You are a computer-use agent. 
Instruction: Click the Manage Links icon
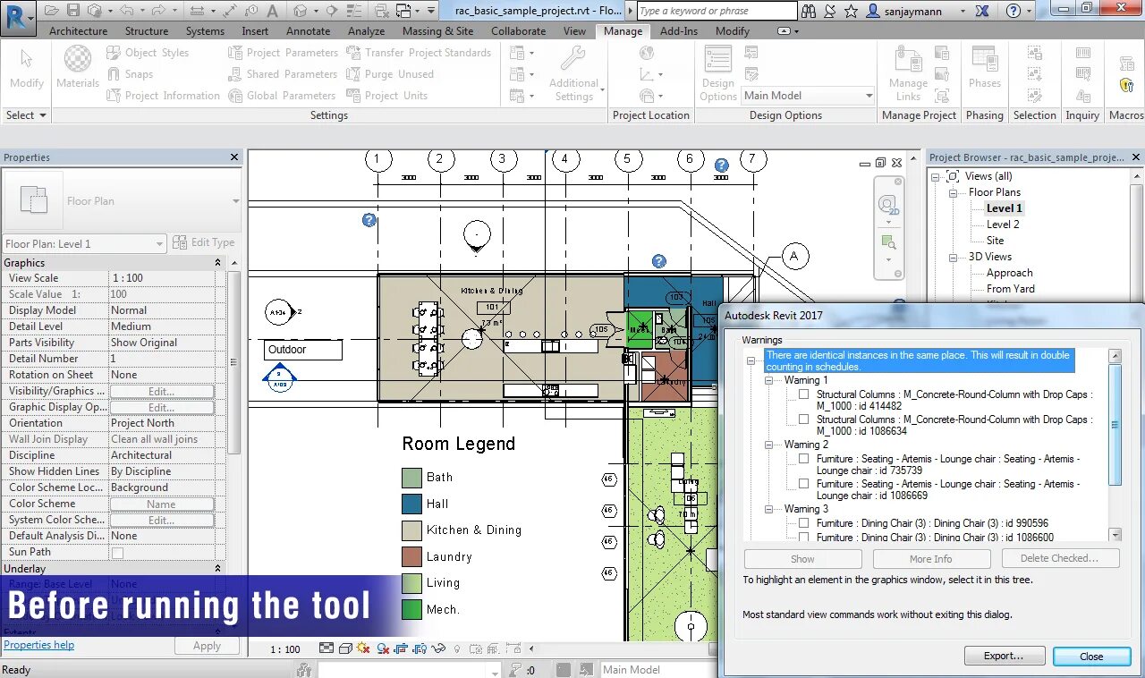(x=909, y=59)
